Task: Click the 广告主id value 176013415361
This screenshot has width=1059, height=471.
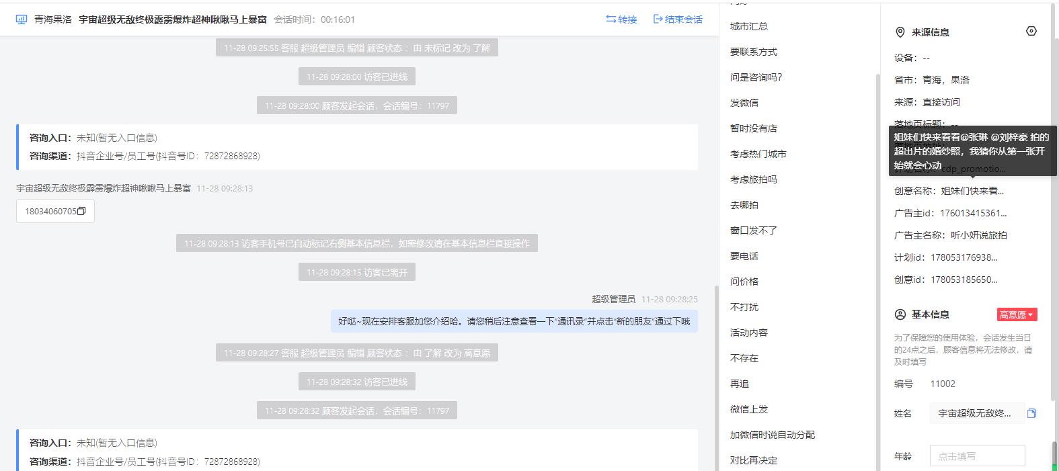Action: [974, 213]
